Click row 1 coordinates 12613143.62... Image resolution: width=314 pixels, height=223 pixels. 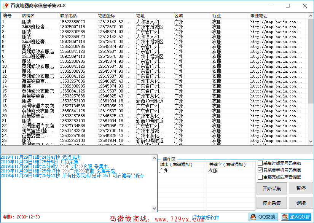click(113, 22)
